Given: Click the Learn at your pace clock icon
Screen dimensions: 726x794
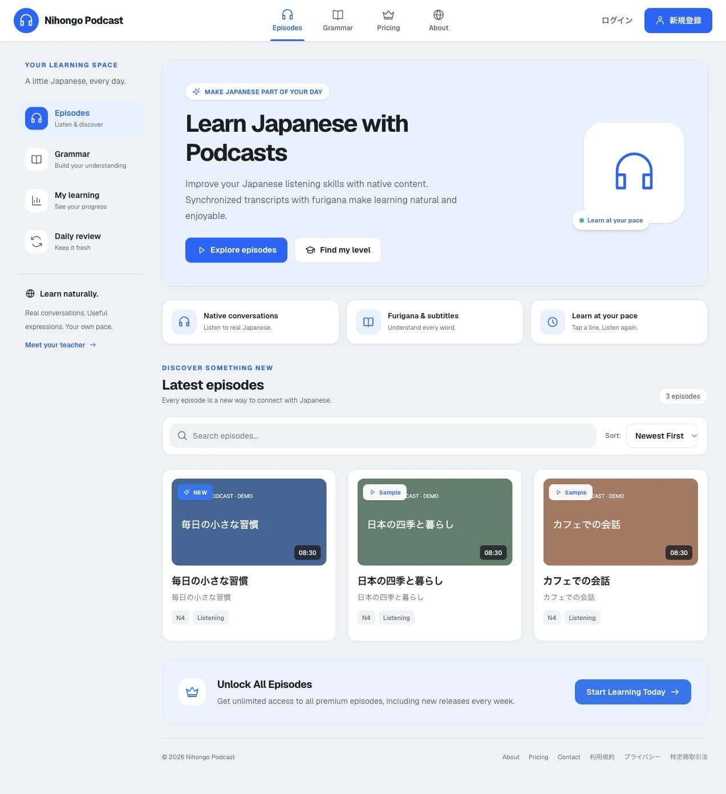Looking at the screenshot, I should point(553,322).
